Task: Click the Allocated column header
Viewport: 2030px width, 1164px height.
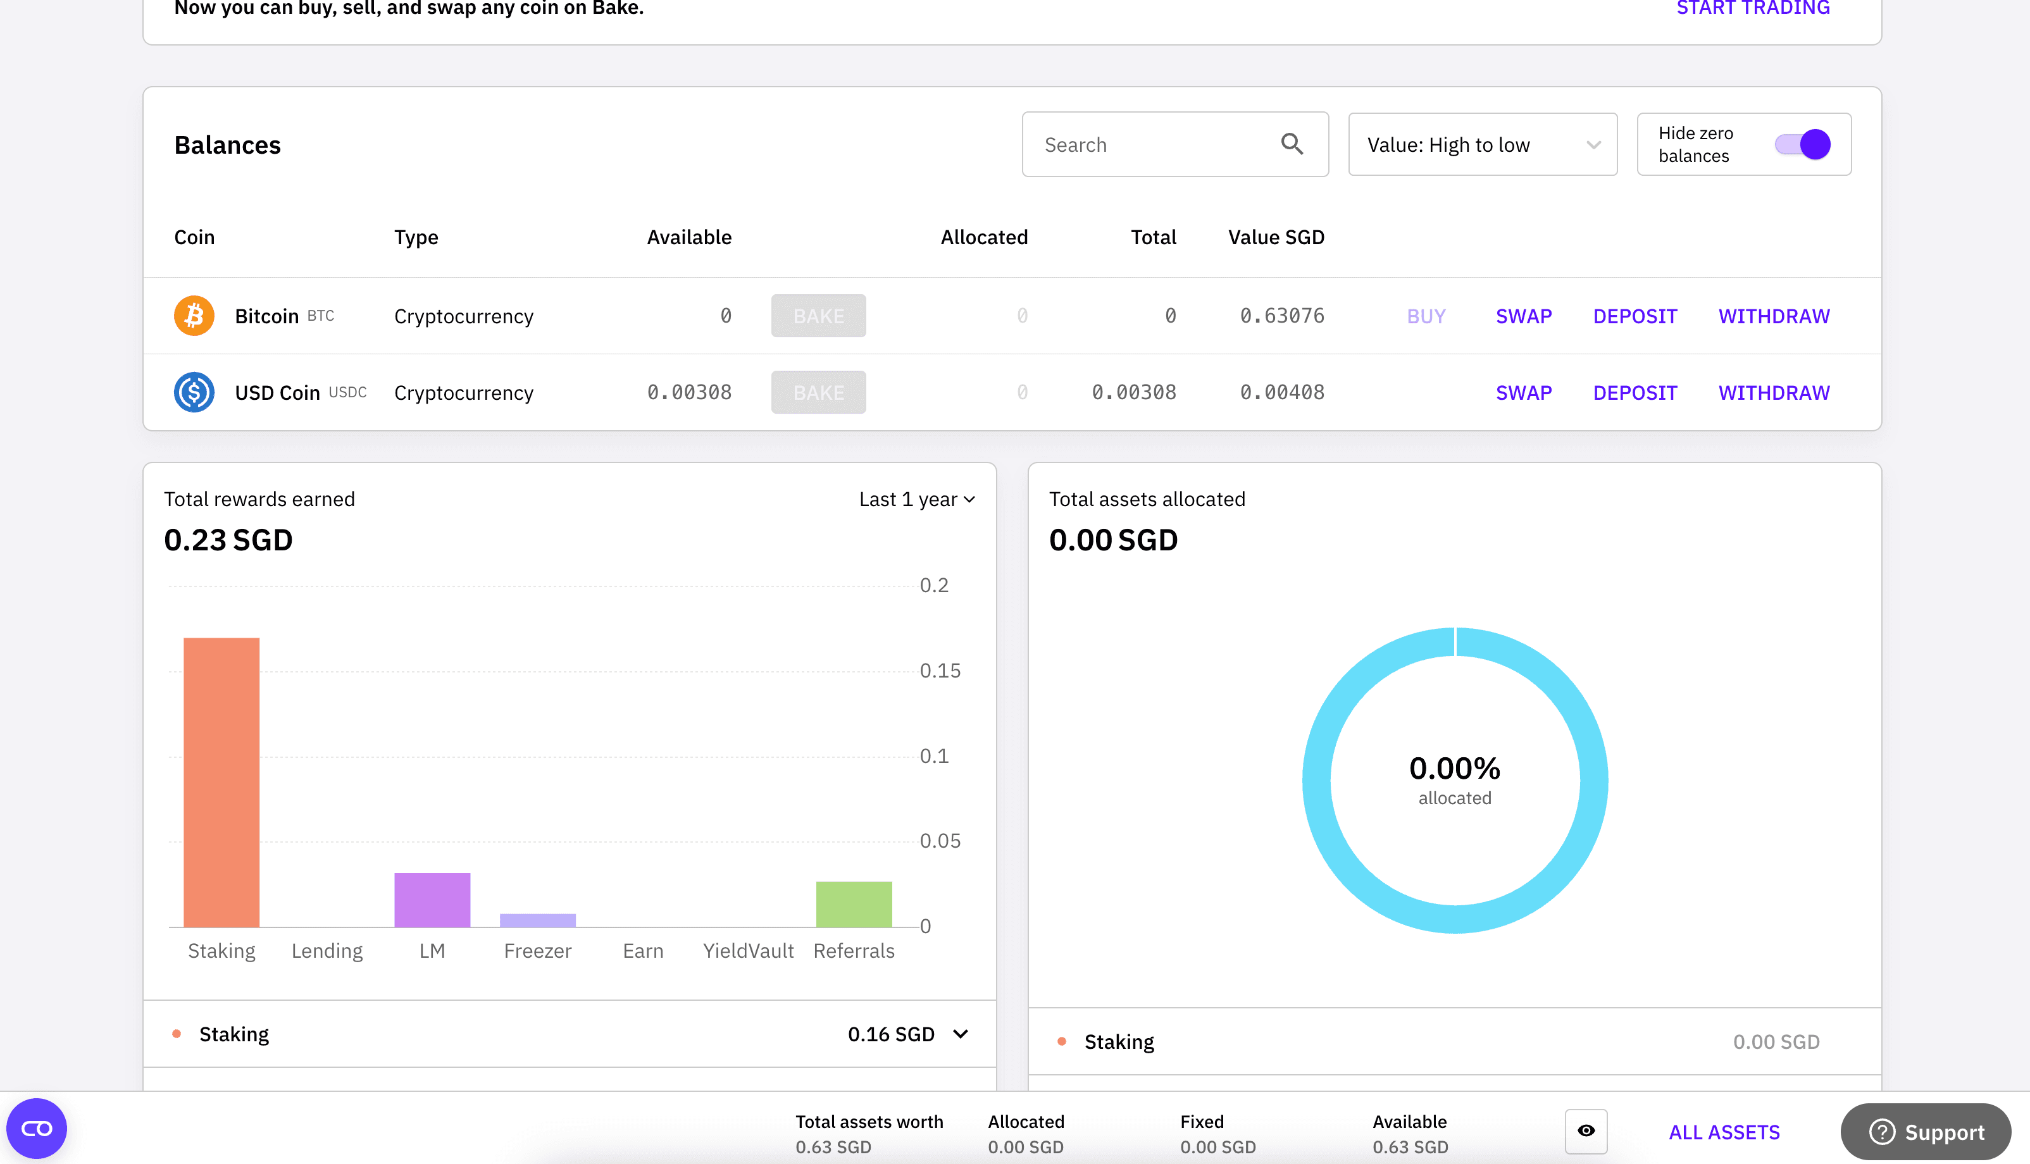Action: (984, 237)
